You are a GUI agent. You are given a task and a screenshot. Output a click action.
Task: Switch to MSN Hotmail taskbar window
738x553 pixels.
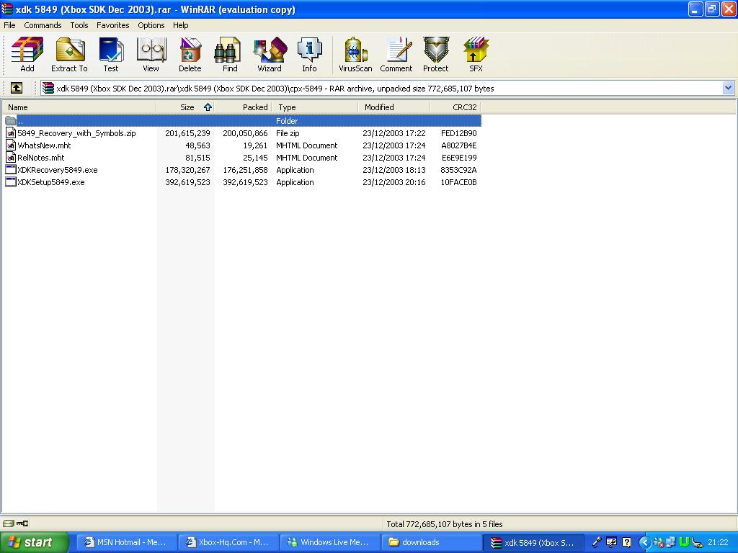(x=126, y=542)
